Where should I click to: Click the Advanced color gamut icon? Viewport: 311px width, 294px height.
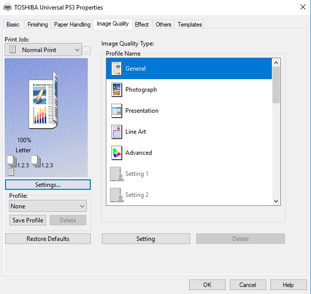(116, 153)
